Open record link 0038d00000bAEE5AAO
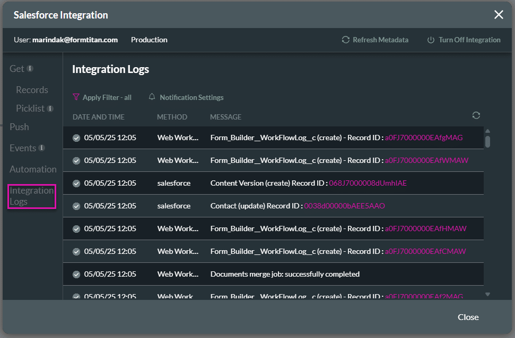The width and height of the screenshot is (515, 338). (x=345, y=206)
